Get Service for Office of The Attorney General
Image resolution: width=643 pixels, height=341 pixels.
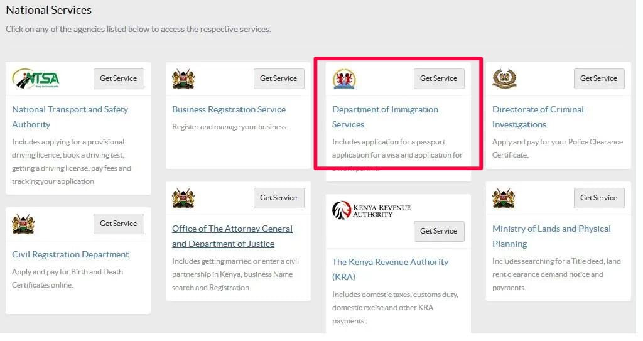[x=279, y=198]
